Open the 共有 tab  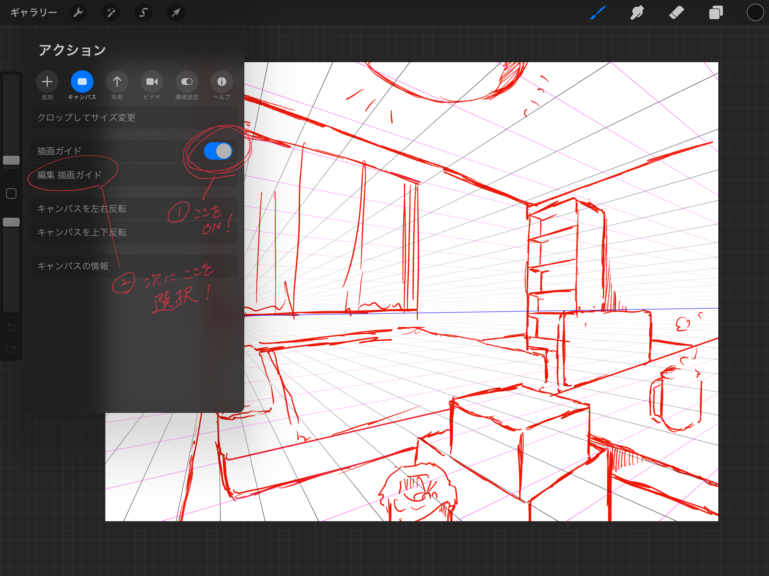(117, 85)
